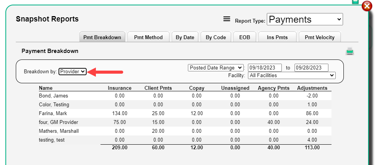
Task: Click four, GM Provider client pmts 15.00
Action: click(158, 122)
